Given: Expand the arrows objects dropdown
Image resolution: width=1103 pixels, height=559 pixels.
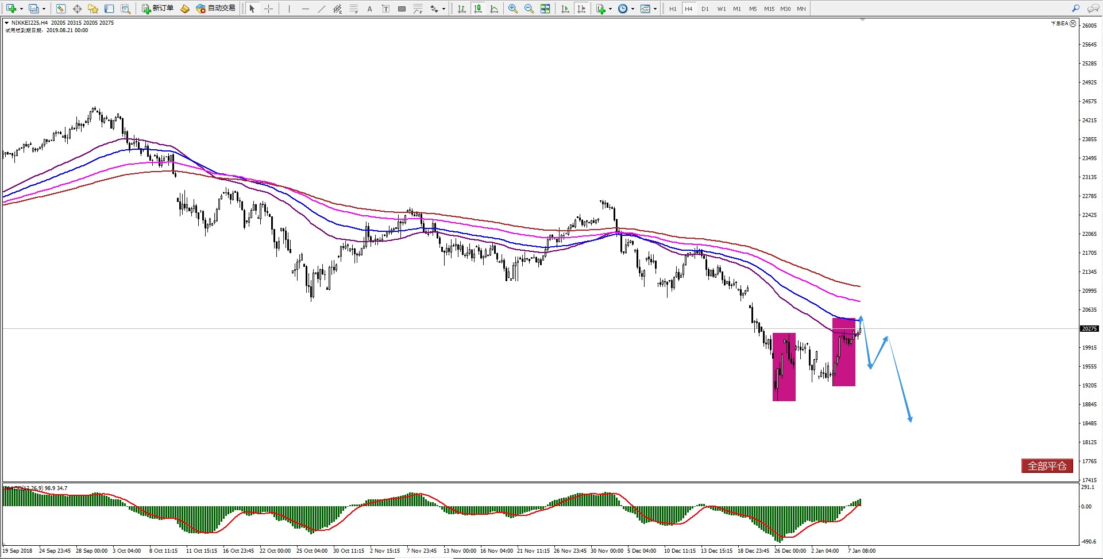Looking at the screenshot, I should click(443, 9).
